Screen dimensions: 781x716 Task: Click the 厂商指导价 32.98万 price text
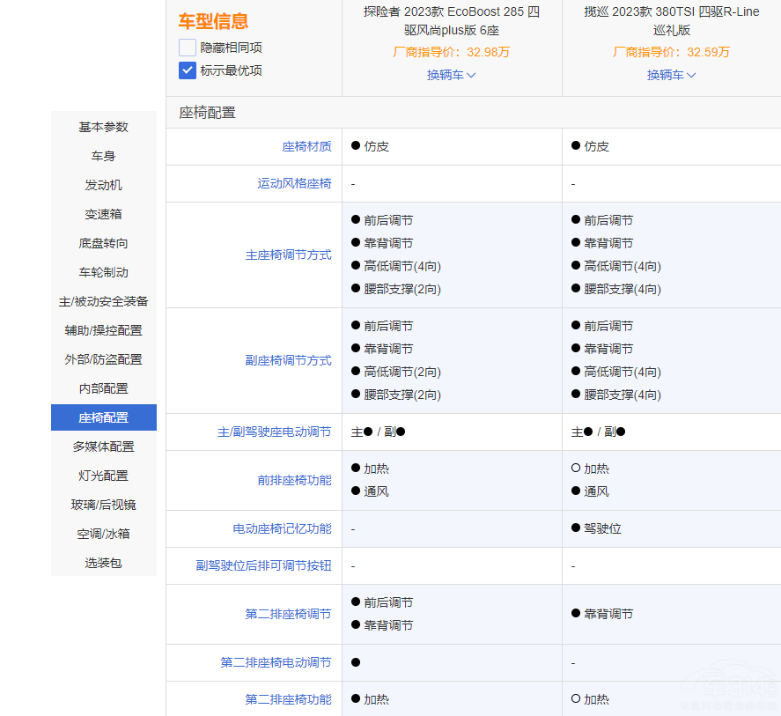[x=450, y=52]
